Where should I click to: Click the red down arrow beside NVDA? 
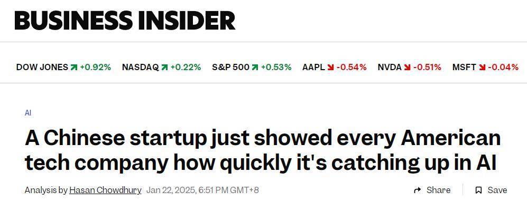(408, 68)
